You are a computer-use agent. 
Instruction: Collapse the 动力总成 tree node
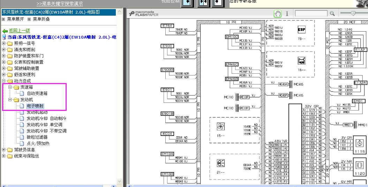4,81
